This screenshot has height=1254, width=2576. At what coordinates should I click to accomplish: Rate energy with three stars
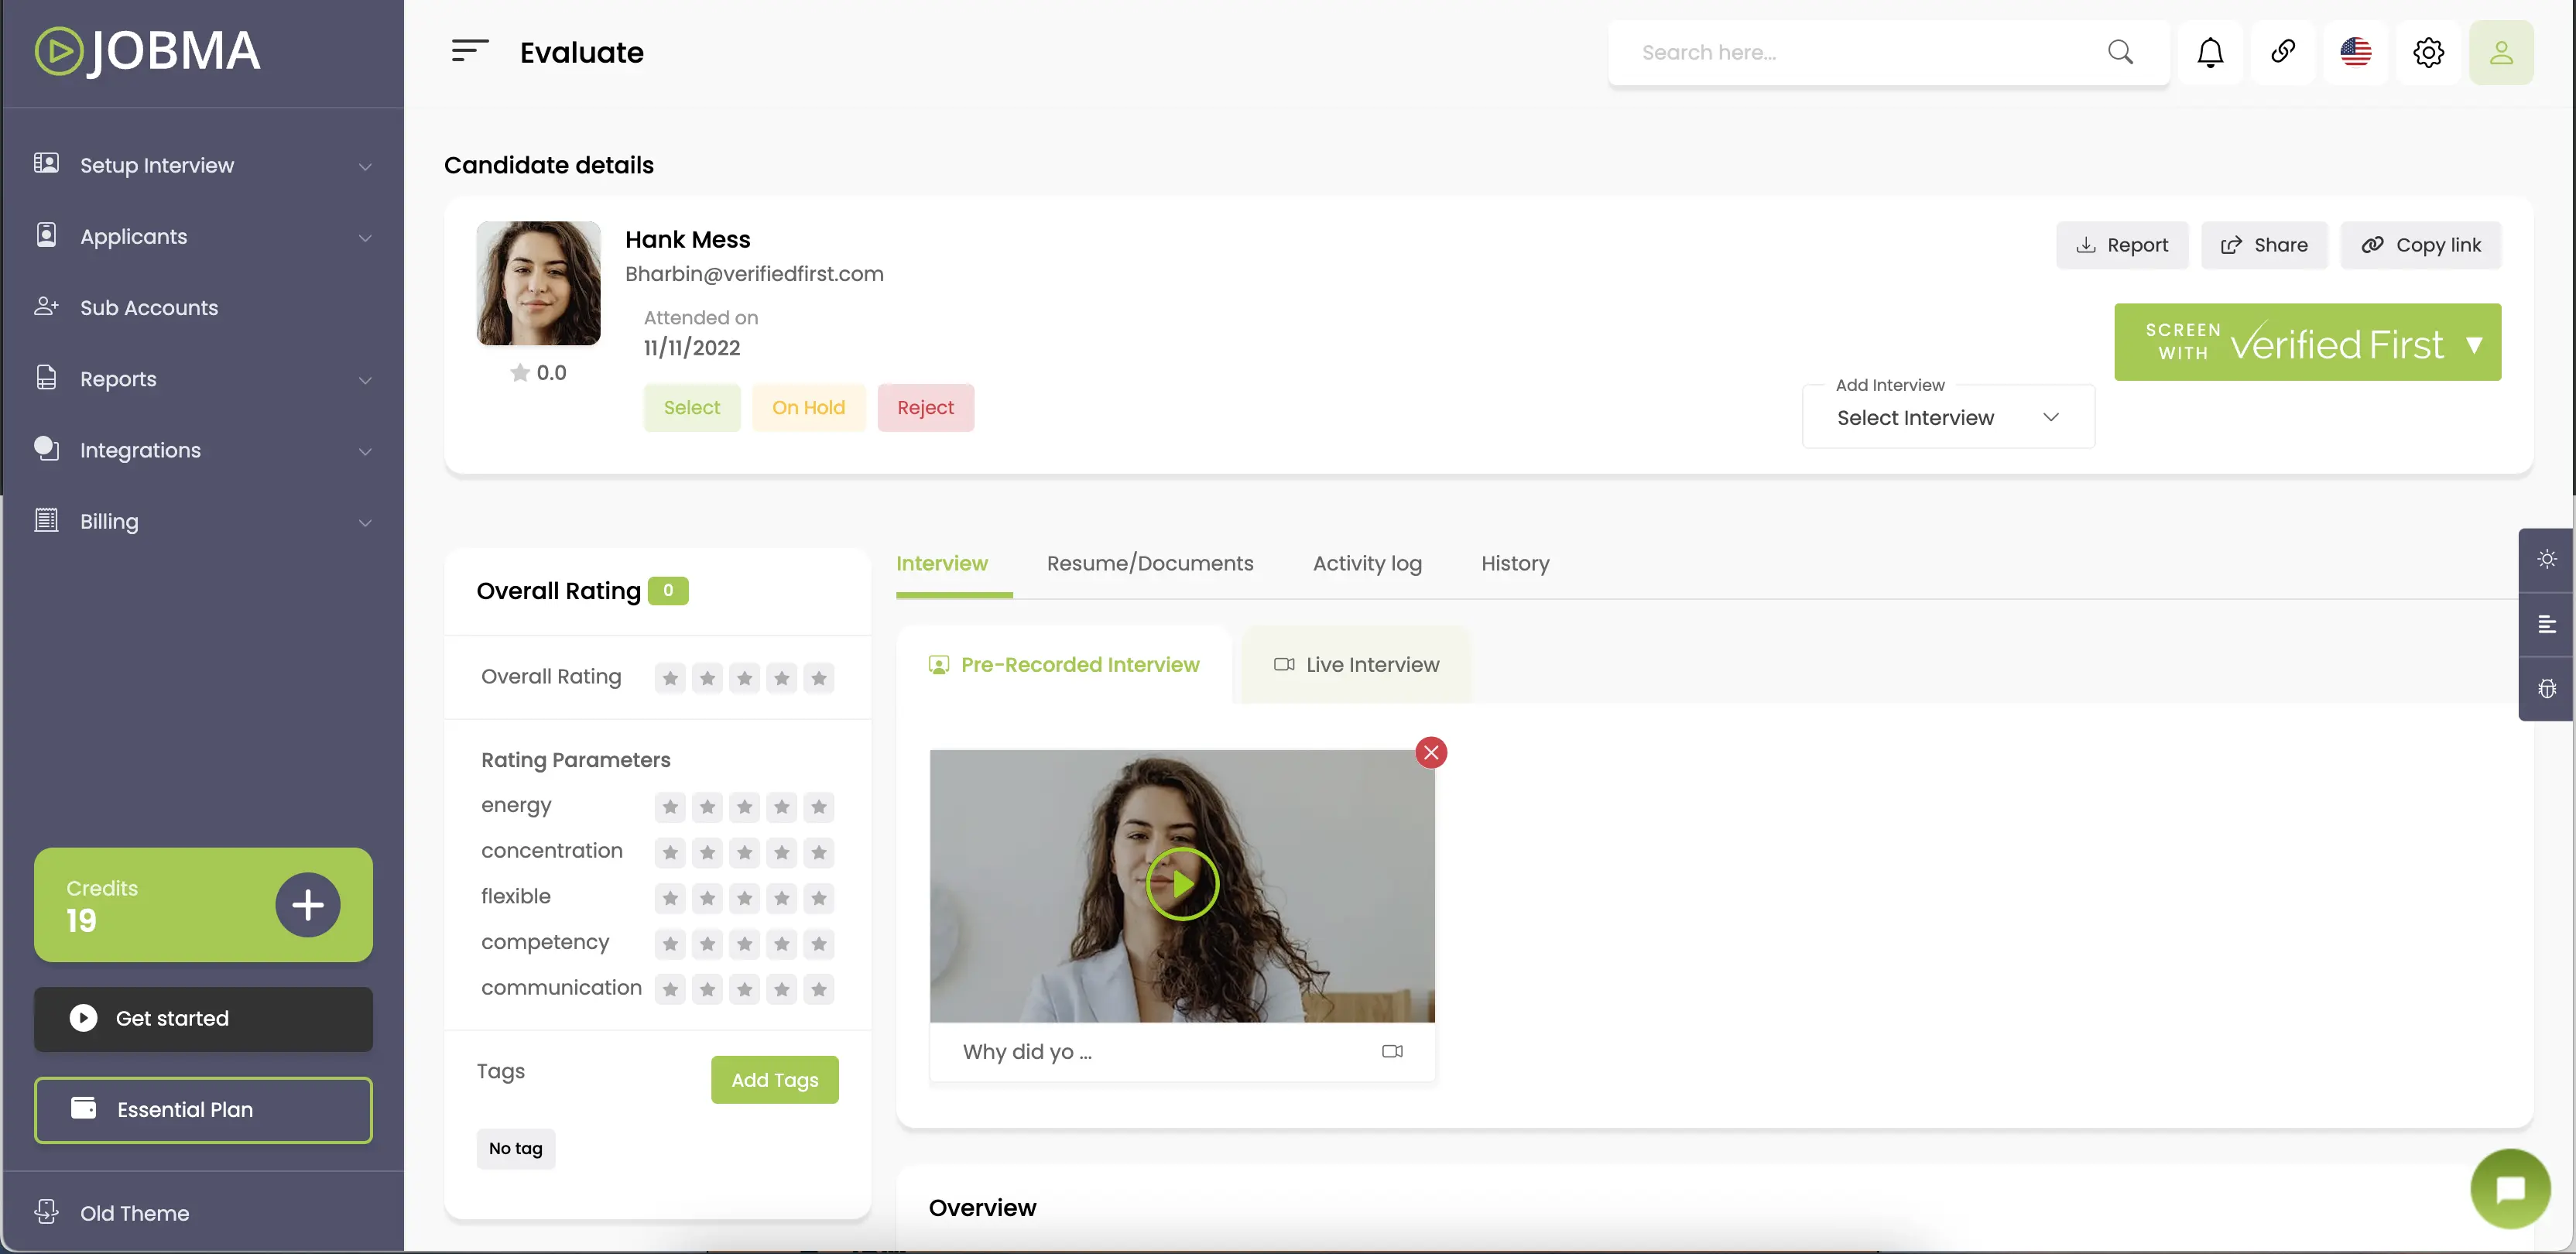745,807
